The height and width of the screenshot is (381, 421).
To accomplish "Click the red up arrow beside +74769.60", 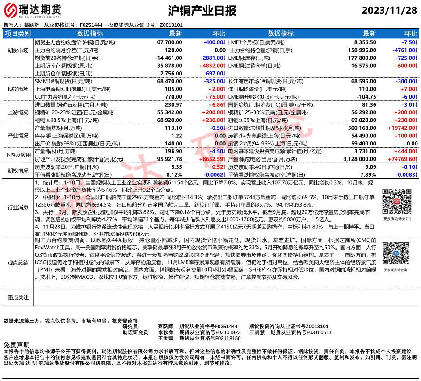I will coord(416,159).
